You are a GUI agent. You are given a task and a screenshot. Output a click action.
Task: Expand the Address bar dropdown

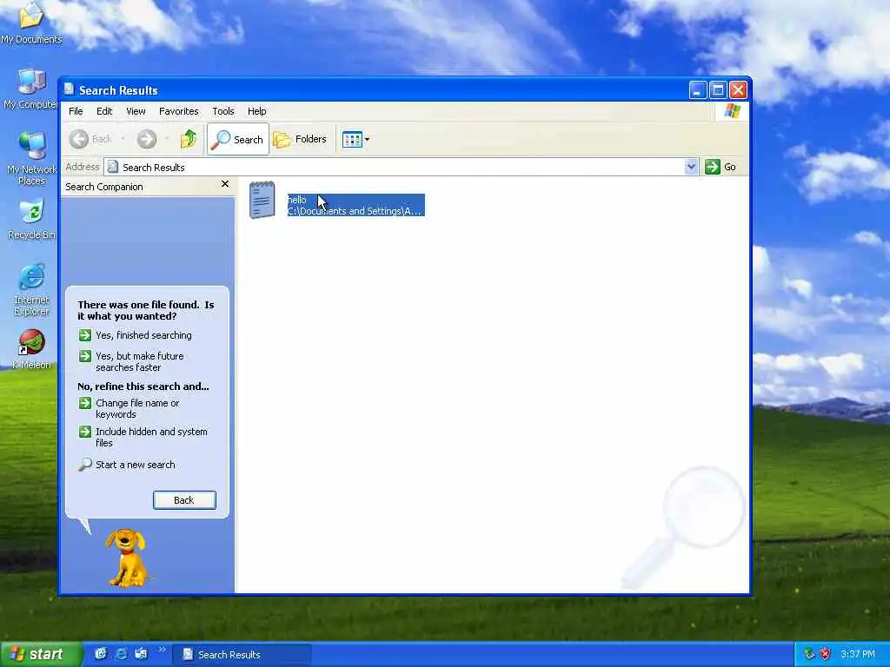(x=691, y=167)
